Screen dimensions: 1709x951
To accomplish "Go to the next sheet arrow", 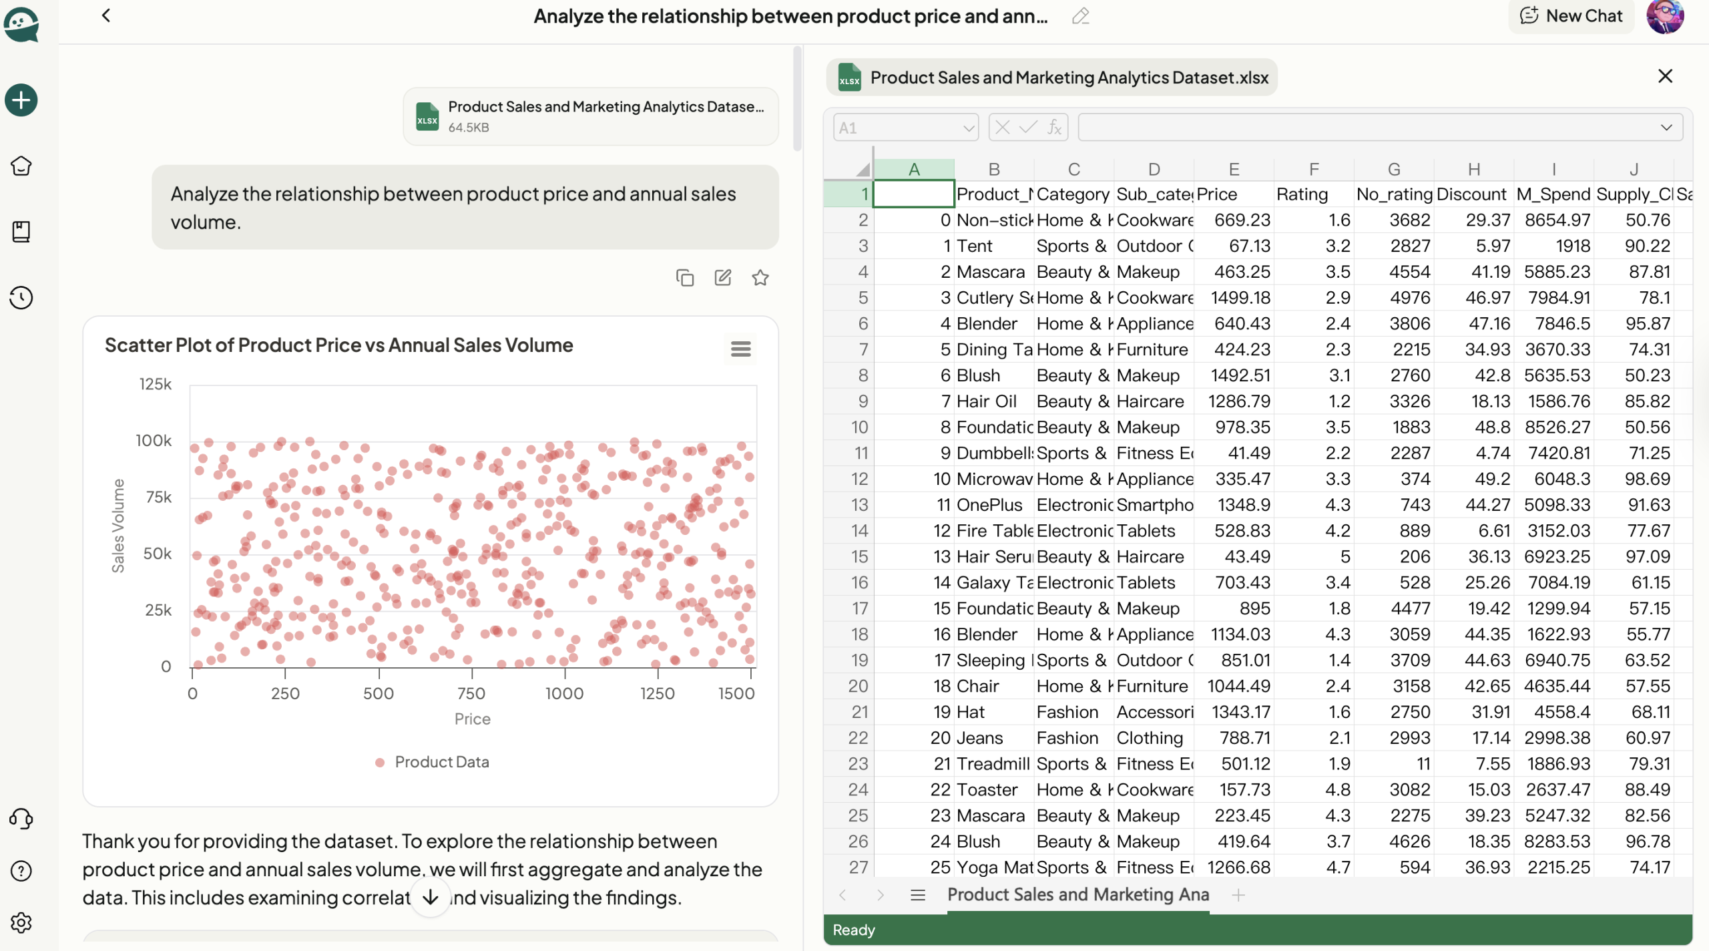I will [x=881, y=895].
